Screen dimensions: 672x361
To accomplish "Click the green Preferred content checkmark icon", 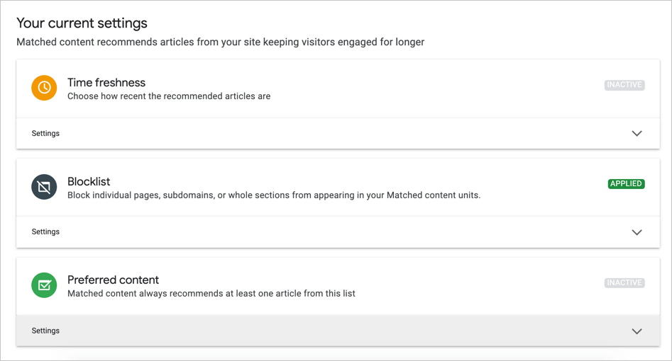I will click(x=44, y=285).
